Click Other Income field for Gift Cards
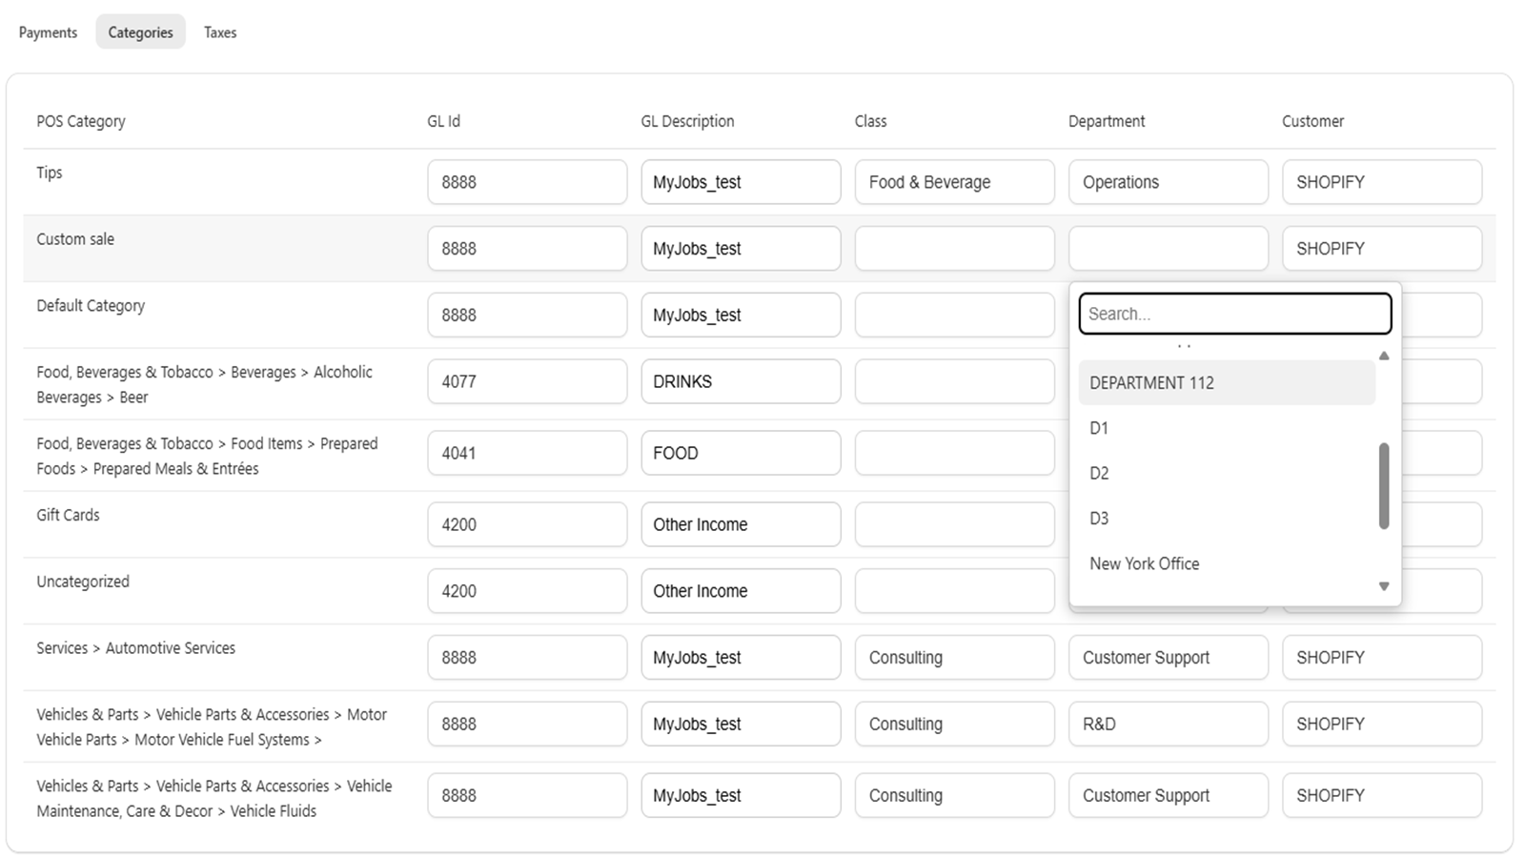 (x=741, y=523)
